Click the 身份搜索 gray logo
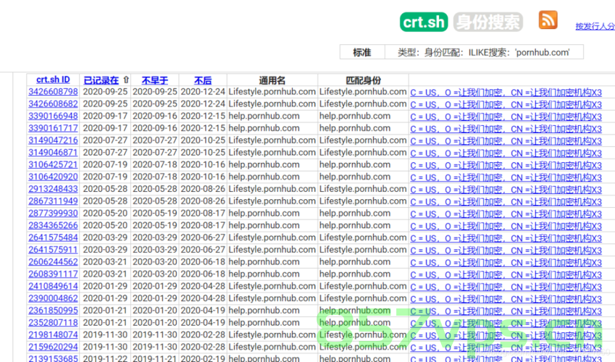Viewport: 615px width, 362px height. [488, 22]
